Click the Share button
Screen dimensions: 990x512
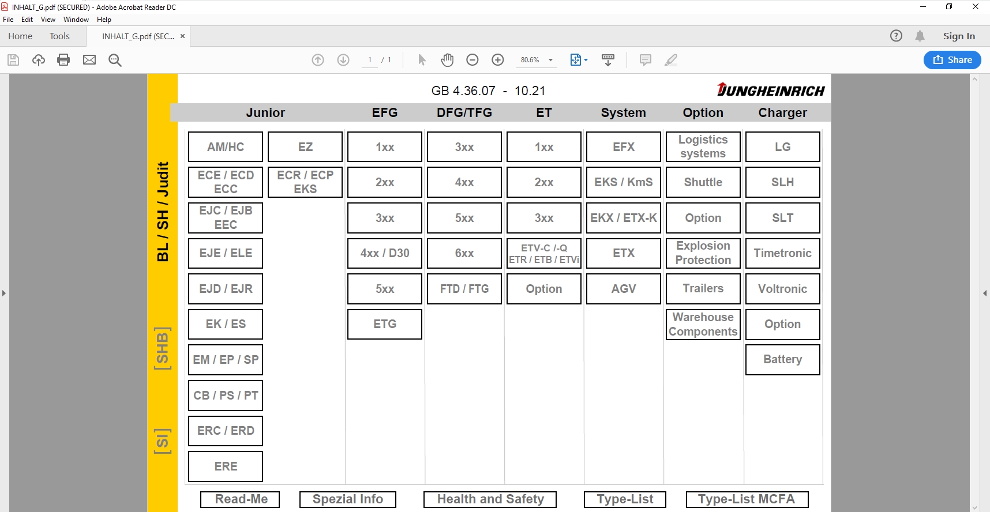952,60
